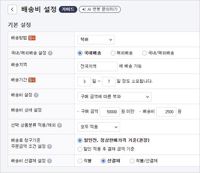The image size is (200, 173).
Task: Open AI 챗봇 문의하기
Action: point(100,9)
